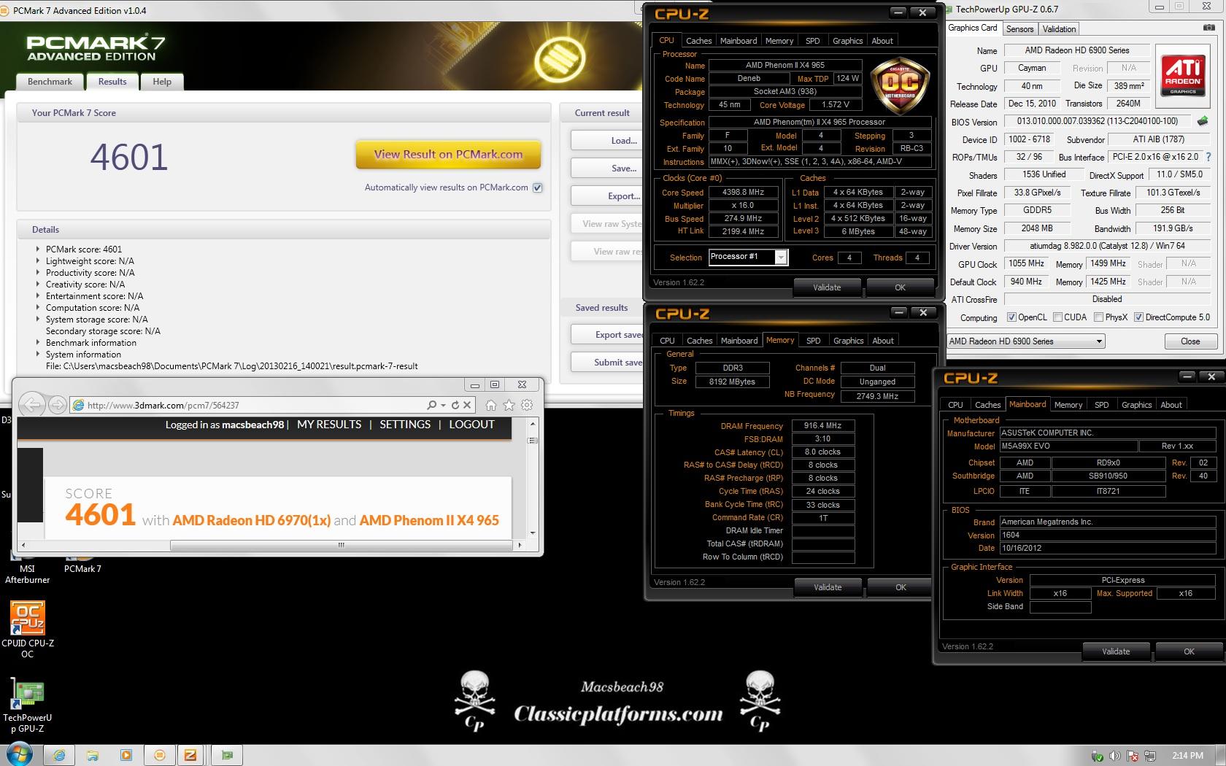Click the stop X icon in address bar
Image resolution: width=1226 pixels, height=766 pixels.
[x=468, y=405]
